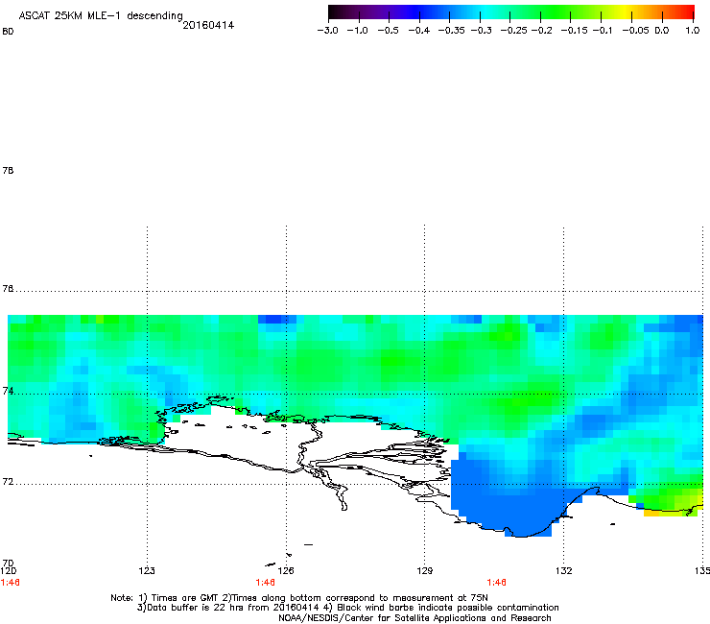
Task: Select the 1.0 color scale label
Action: (x=693, y=31)
